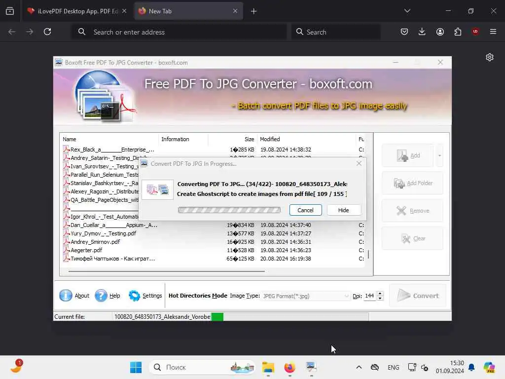Open the Firefox application menu
The height and width of the screenshot is (379, 505).
pyautogui.click(x=493, y=32)
